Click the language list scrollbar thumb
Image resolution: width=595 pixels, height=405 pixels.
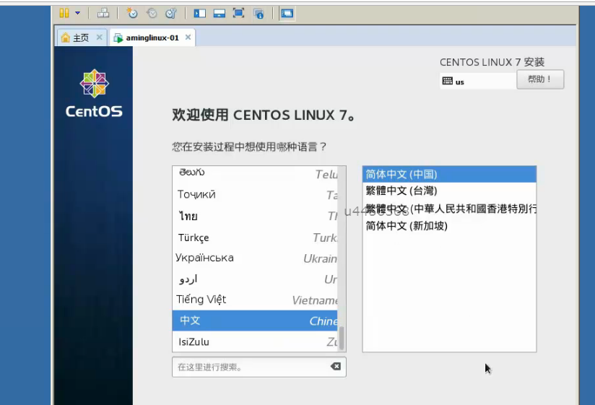342,338
